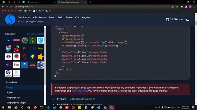
Task: Open the Get Started menu item
Action: point(24,17)
